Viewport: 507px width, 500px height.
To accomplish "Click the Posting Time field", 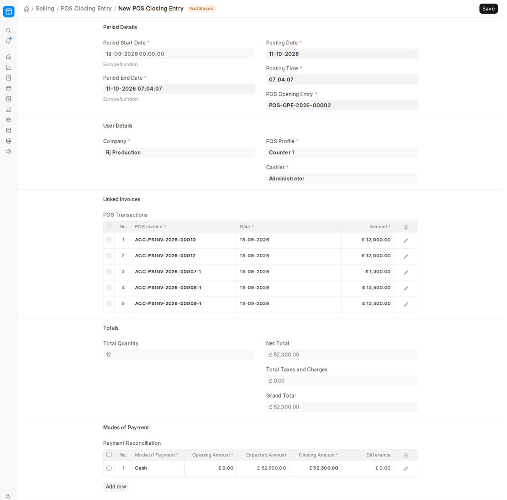I will [342, 80].
